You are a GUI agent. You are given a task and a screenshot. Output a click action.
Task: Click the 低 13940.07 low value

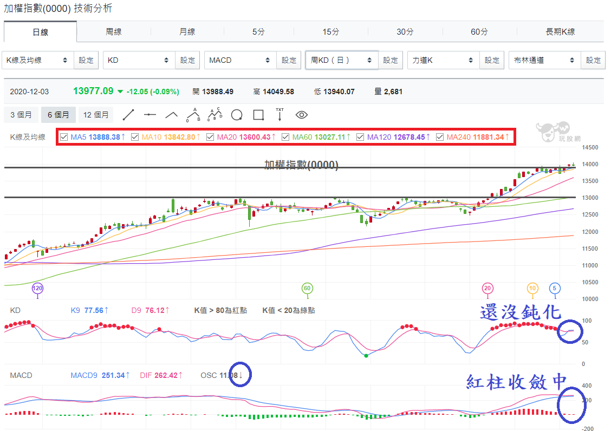(334, 92)
